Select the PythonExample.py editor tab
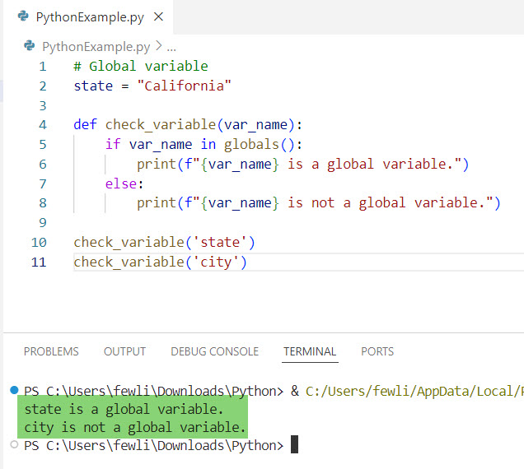524x469 pixels. click(90, 16)
